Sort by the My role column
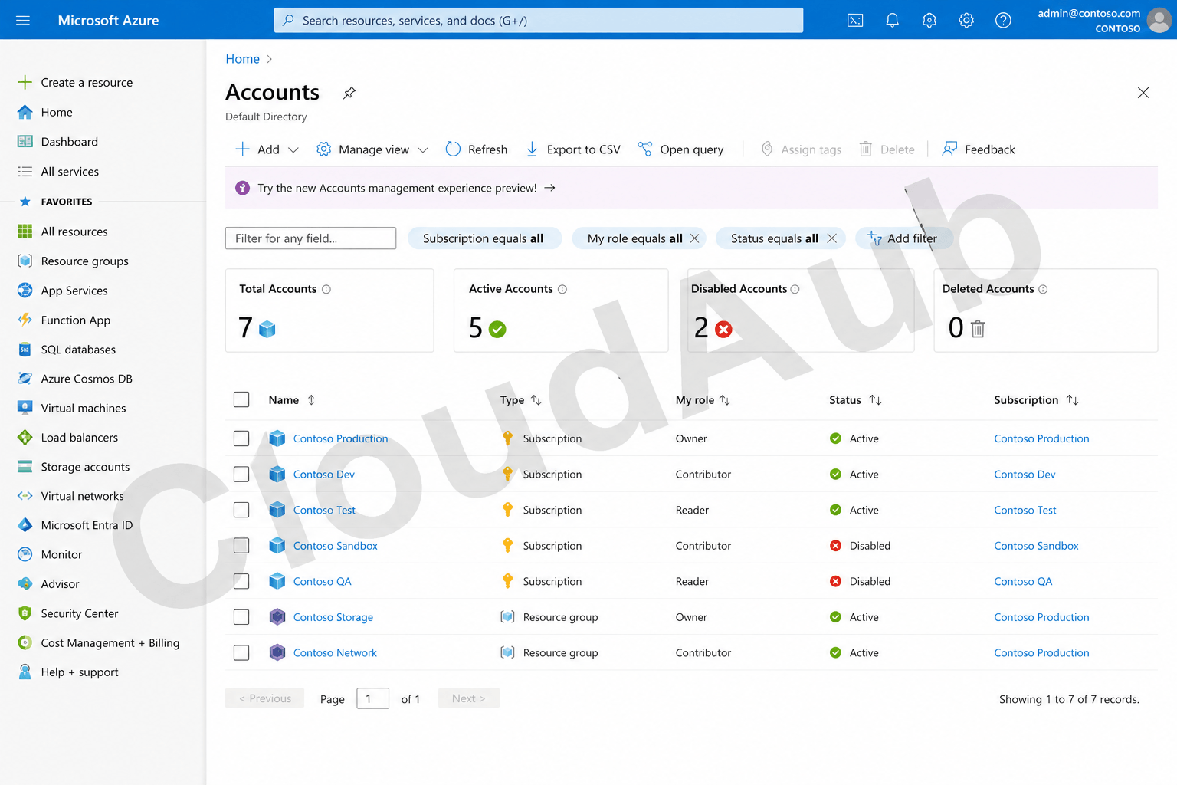 pyautogui.click(x=703, y=400)
